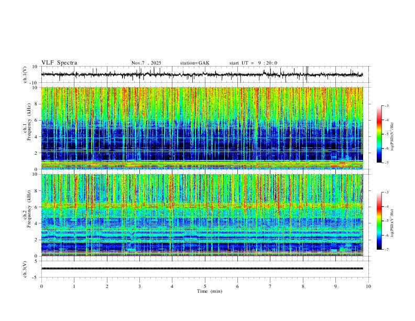
Task: Click the time axis tick label "7"
Action: coord(270,286)
